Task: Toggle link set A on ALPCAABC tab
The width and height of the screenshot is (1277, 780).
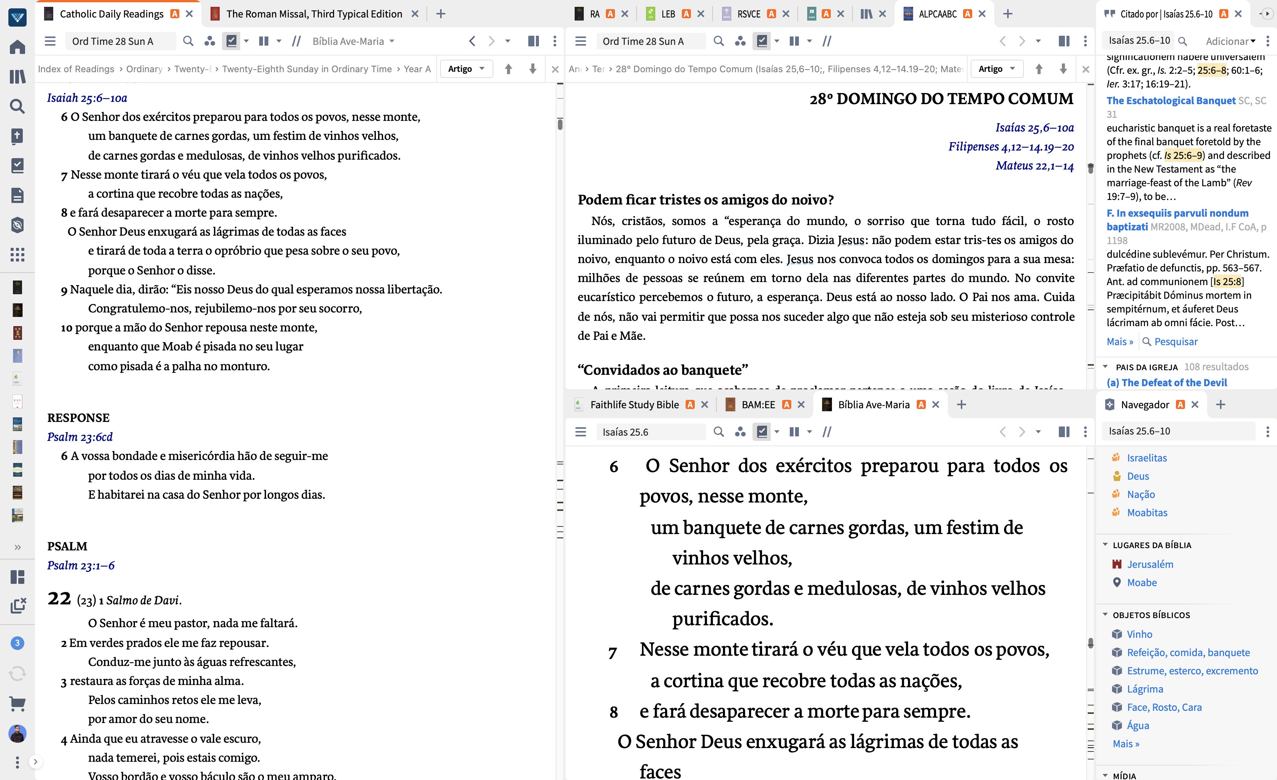Action: [x=968, y=14]
